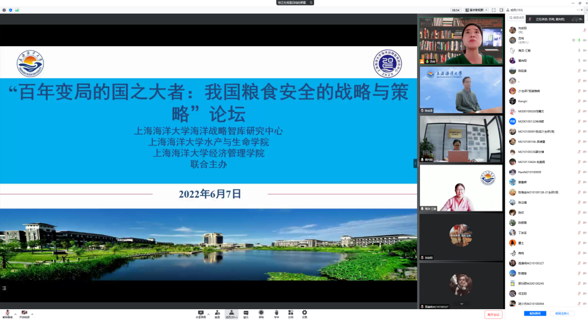588x320 pixels.
Task: Open the 应用 apps icon
Action: point(290,313)
